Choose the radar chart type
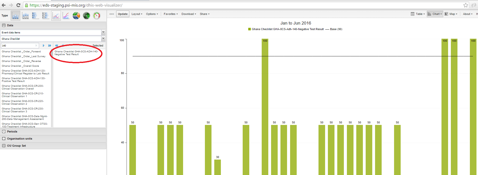Viewport: 478px width, 175px height. coord(86,16)
